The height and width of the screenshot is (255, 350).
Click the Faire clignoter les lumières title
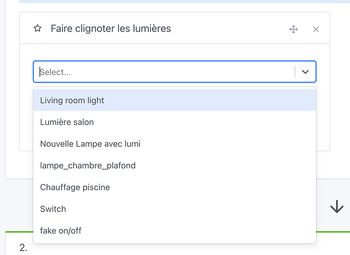[111, 29]
